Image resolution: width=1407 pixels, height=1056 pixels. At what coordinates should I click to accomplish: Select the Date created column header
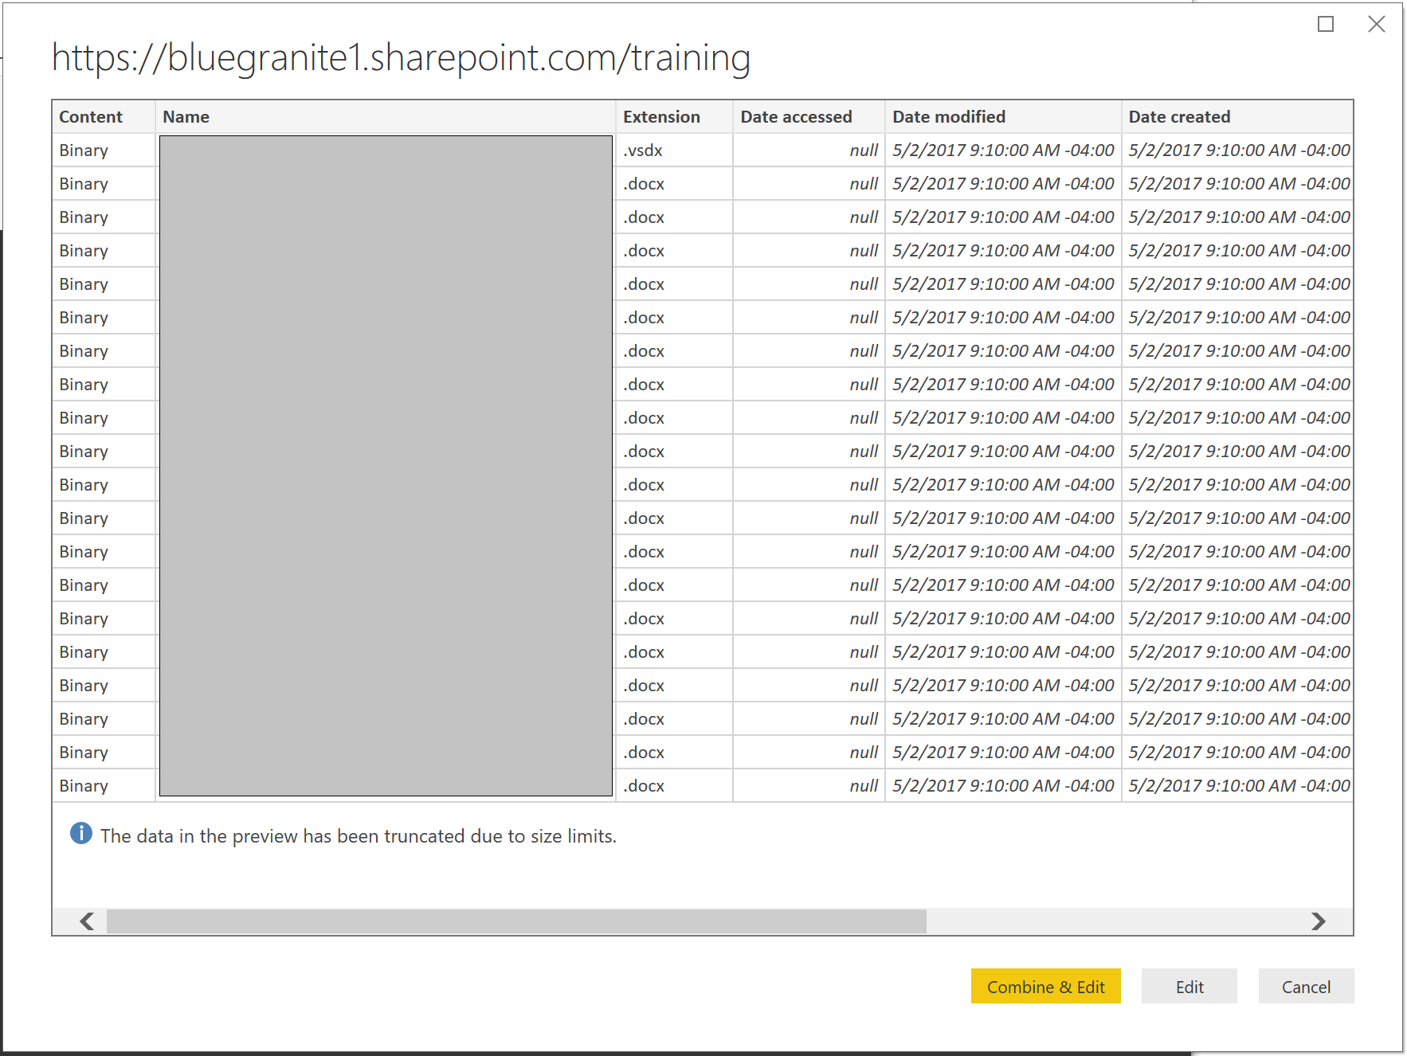pyautogui.click(x=1237, y=116)
